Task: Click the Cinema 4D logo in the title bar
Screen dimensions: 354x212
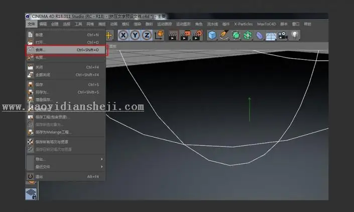Action: (x=28, y=16)
